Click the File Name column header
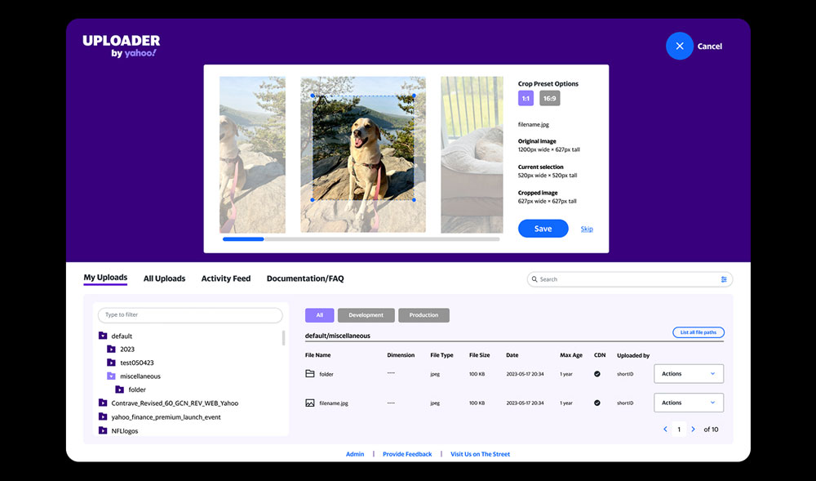The height and width of the screenshot is (481, 816). [x=318, y=355]
